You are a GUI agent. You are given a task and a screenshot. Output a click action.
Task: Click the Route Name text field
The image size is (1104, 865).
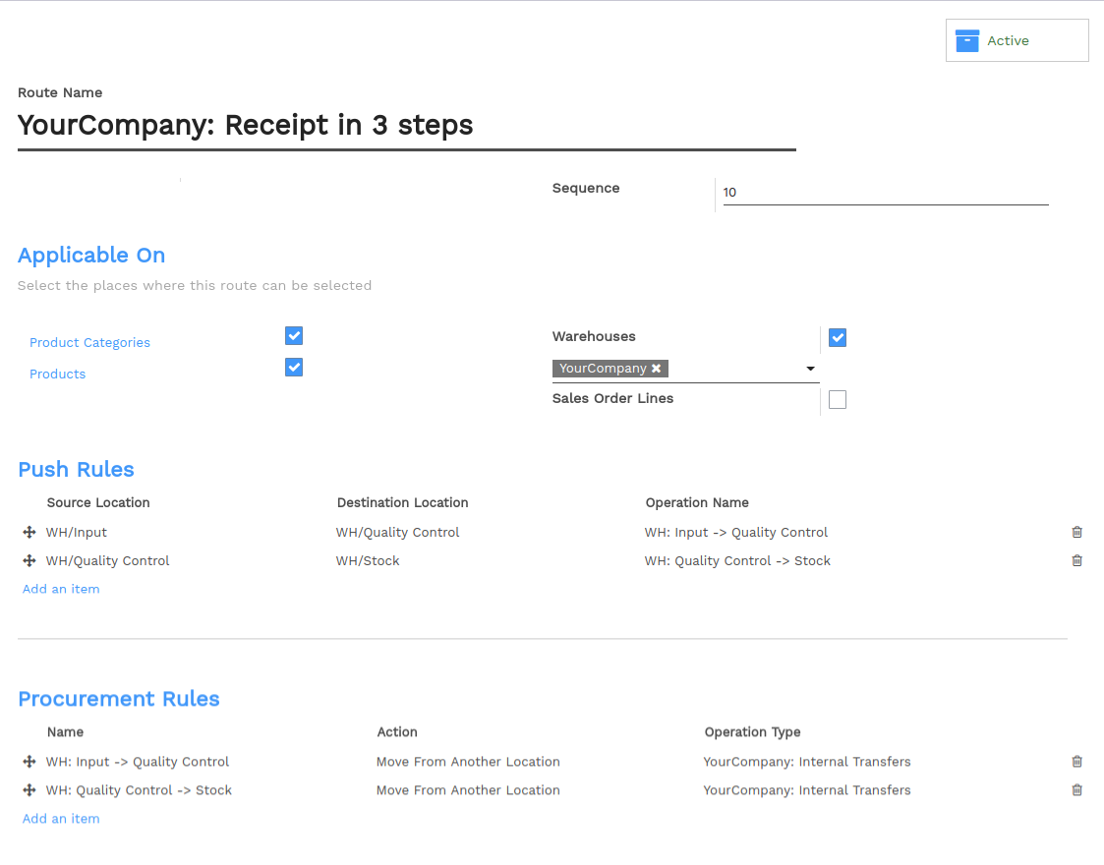pos(407,126)
